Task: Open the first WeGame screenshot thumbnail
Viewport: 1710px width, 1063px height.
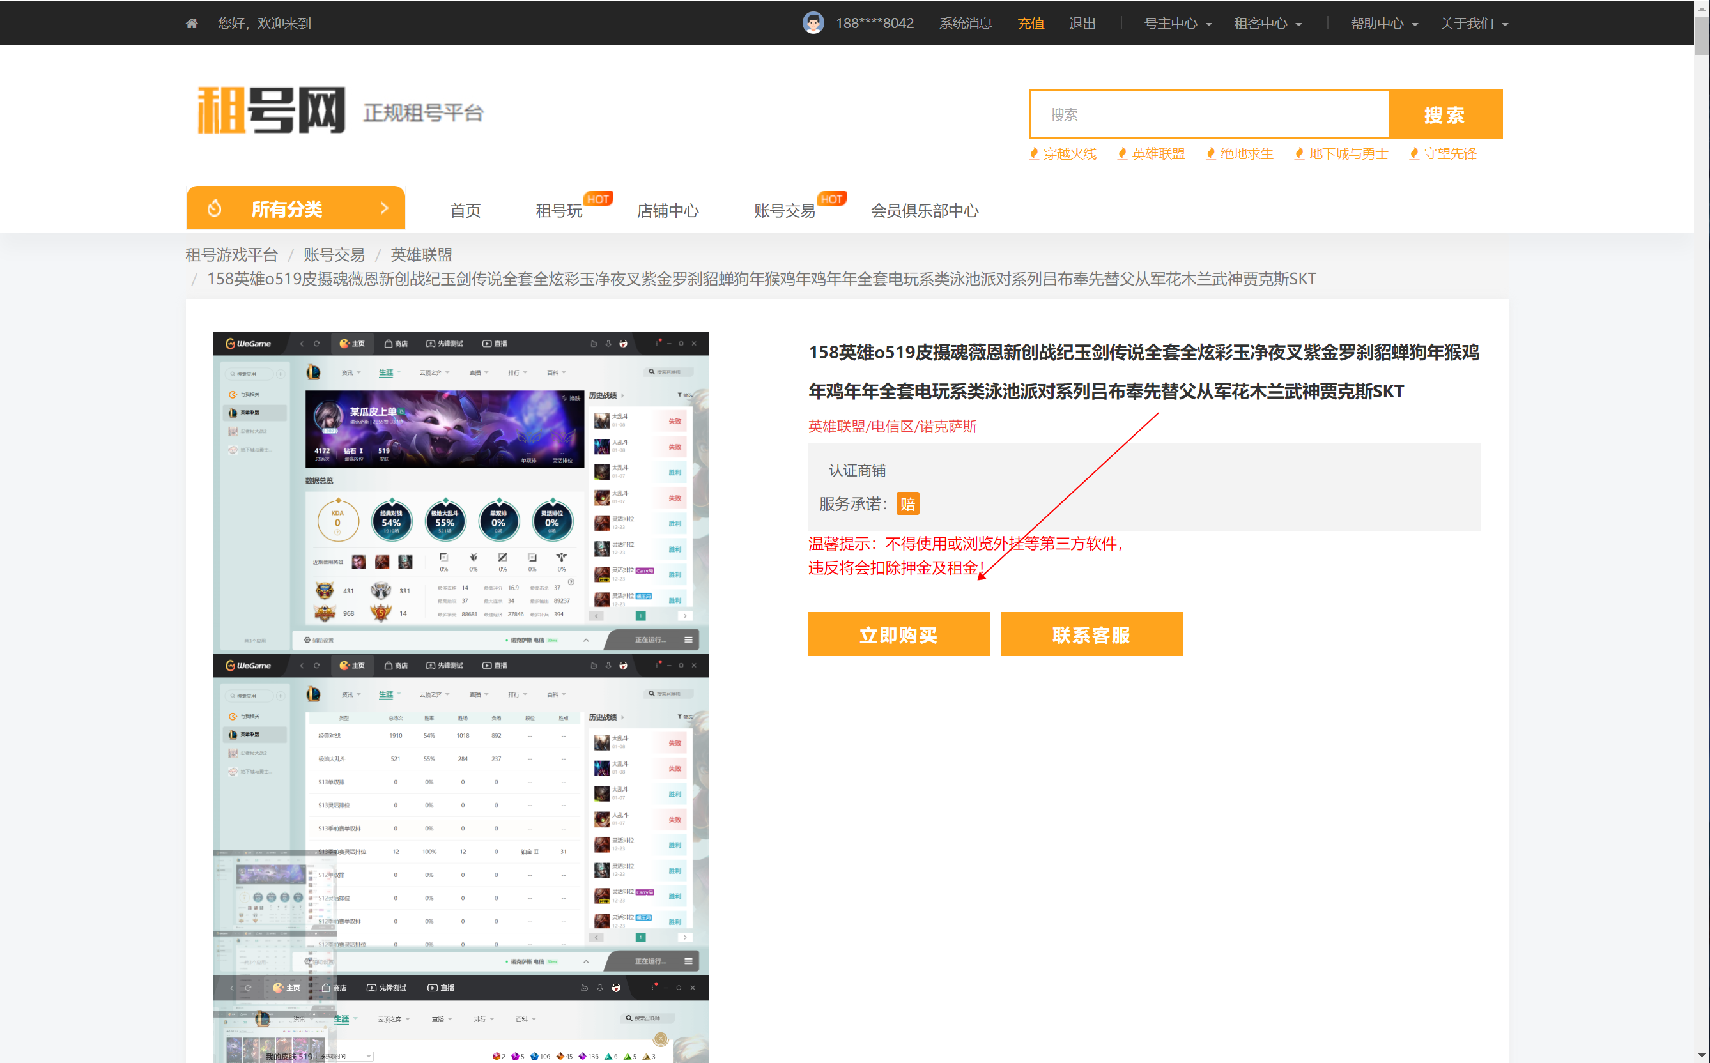Action: (461, 493)
